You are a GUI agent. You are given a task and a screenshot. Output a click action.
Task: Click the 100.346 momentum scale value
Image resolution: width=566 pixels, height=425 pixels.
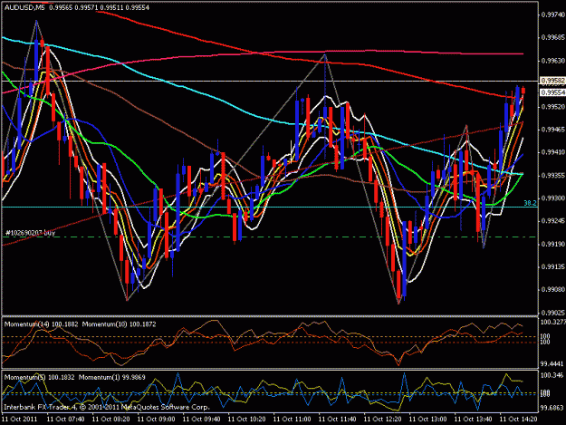pyautogui.click(x=552, y=375)
